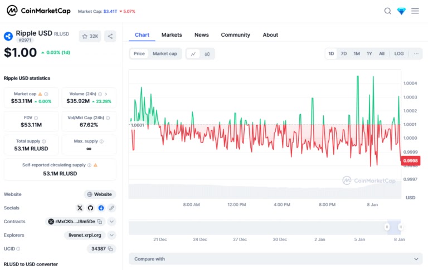Open the UCID info icon
This screenshot has height=270, width=428.
18,249
